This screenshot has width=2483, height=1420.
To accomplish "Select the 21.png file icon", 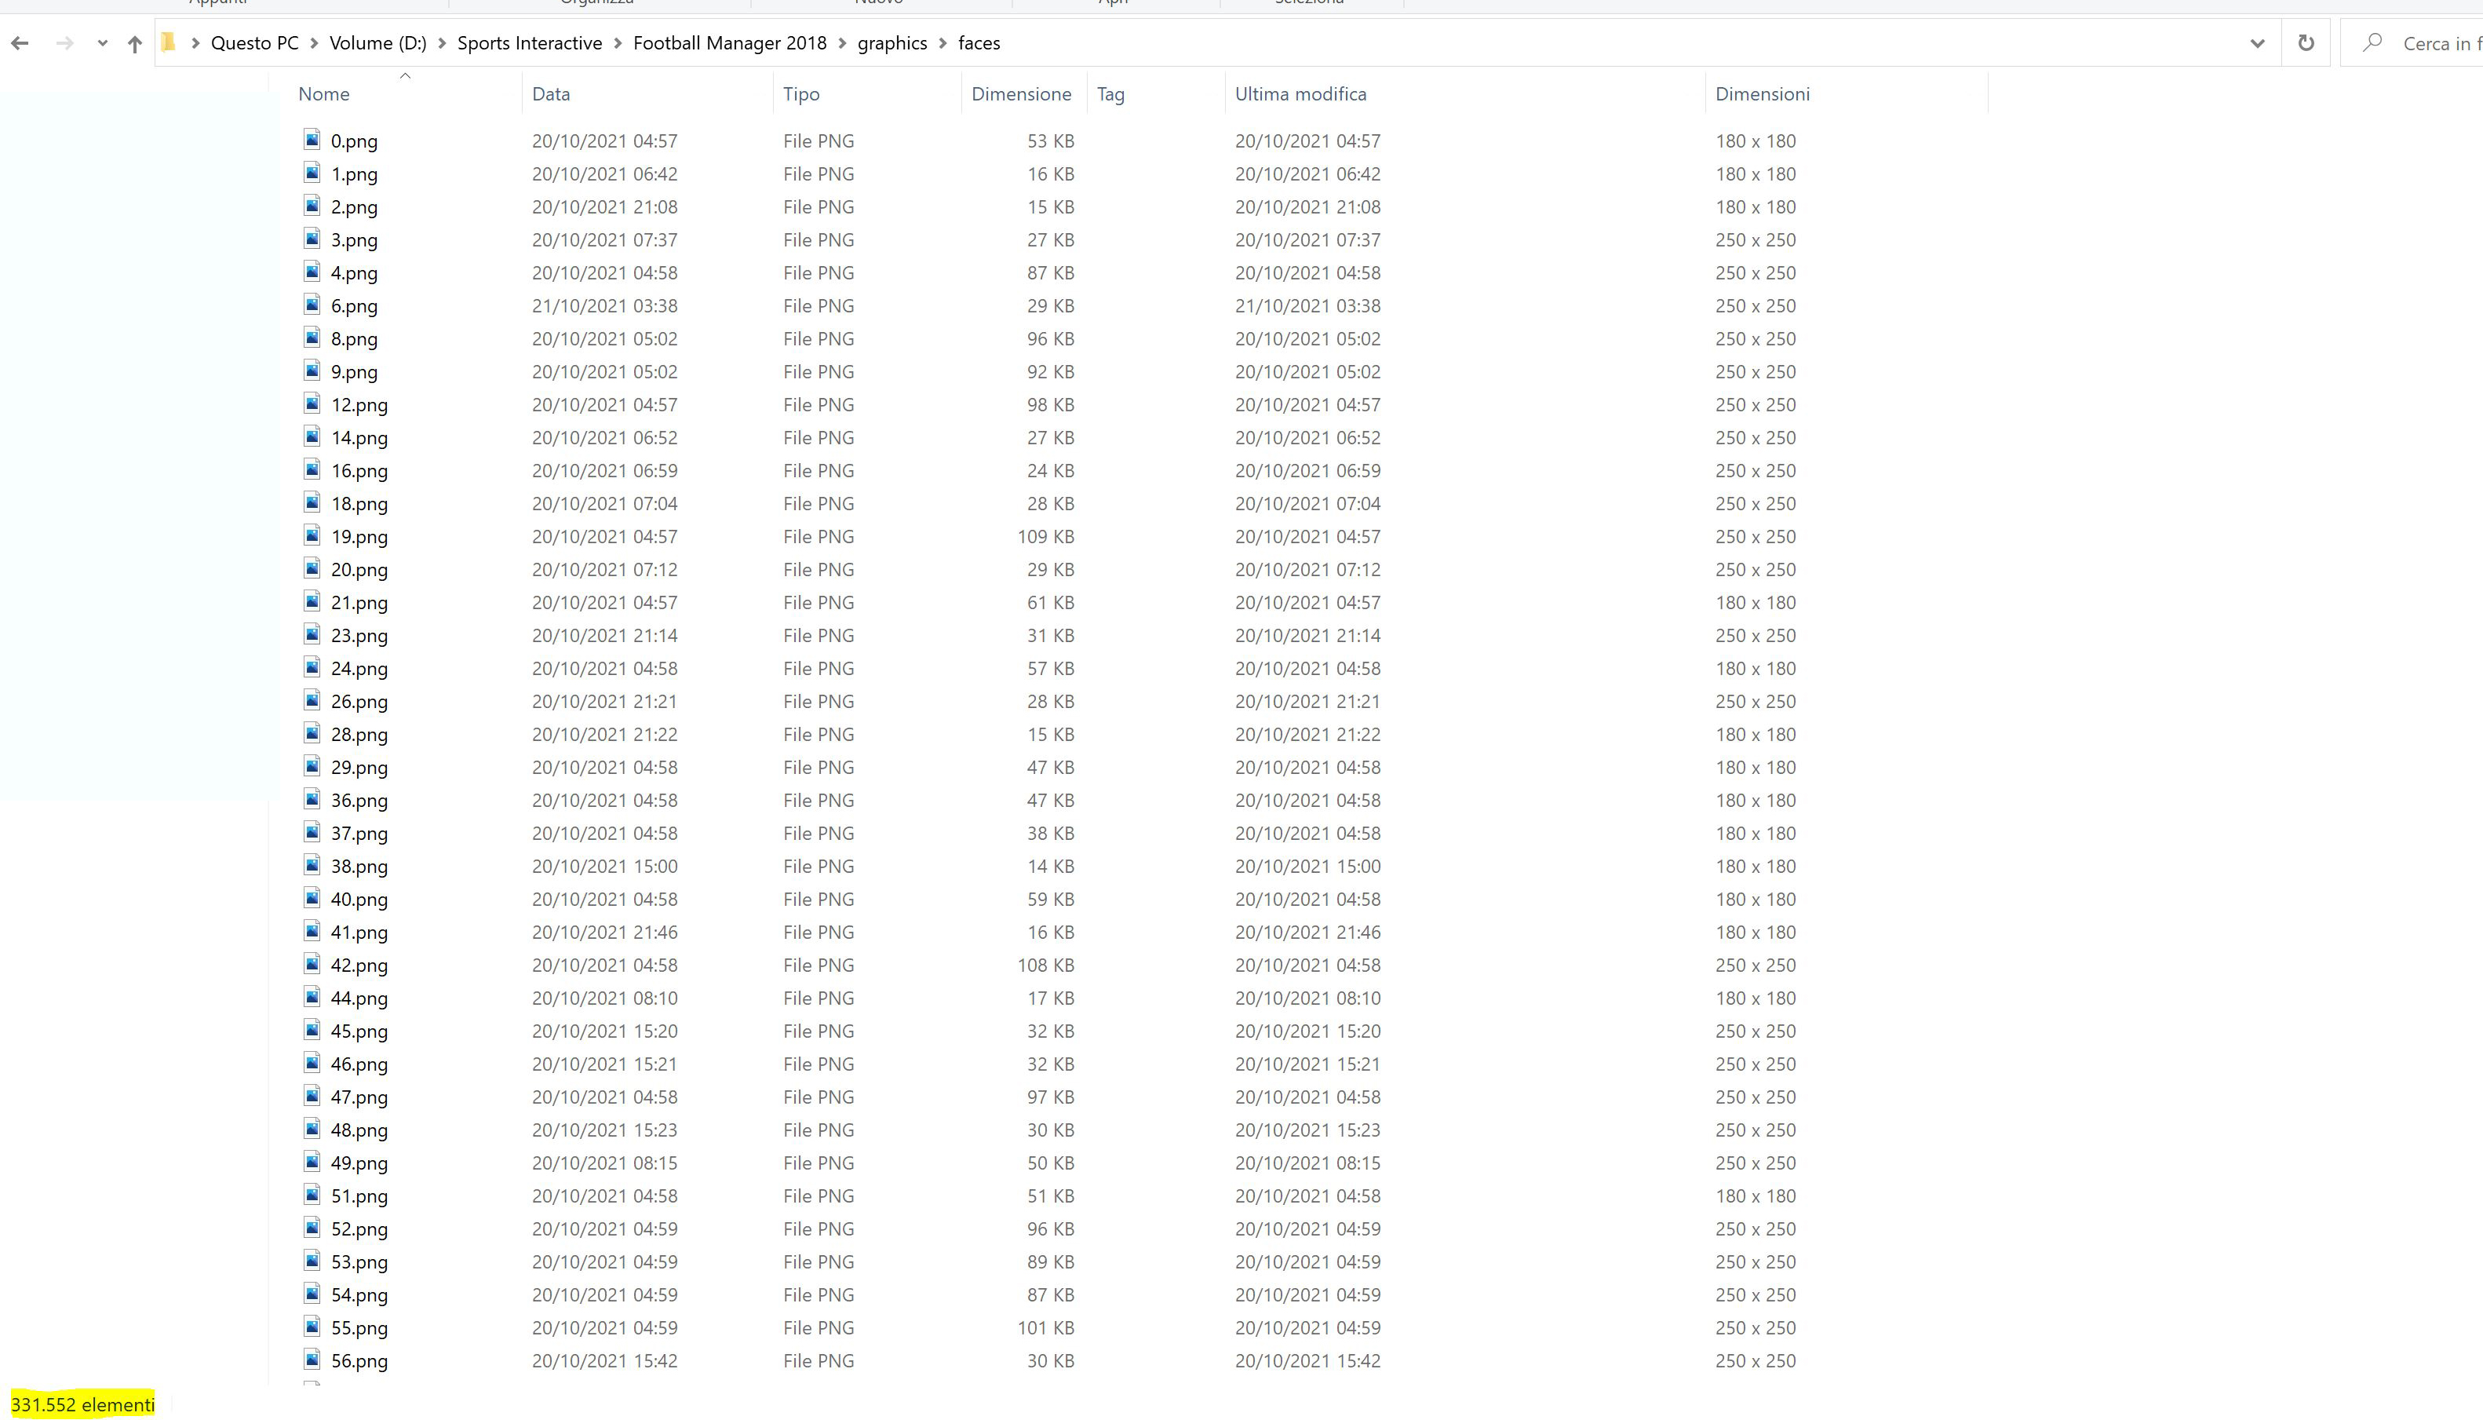I will [x=311, y=600].
